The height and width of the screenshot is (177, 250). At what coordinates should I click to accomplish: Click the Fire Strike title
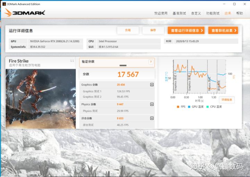(x=19, y=61)
